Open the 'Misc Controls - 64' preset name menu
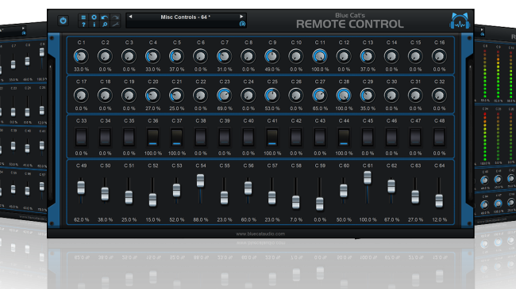Viewport: 516px width, 289px height. tap(186, 17)
